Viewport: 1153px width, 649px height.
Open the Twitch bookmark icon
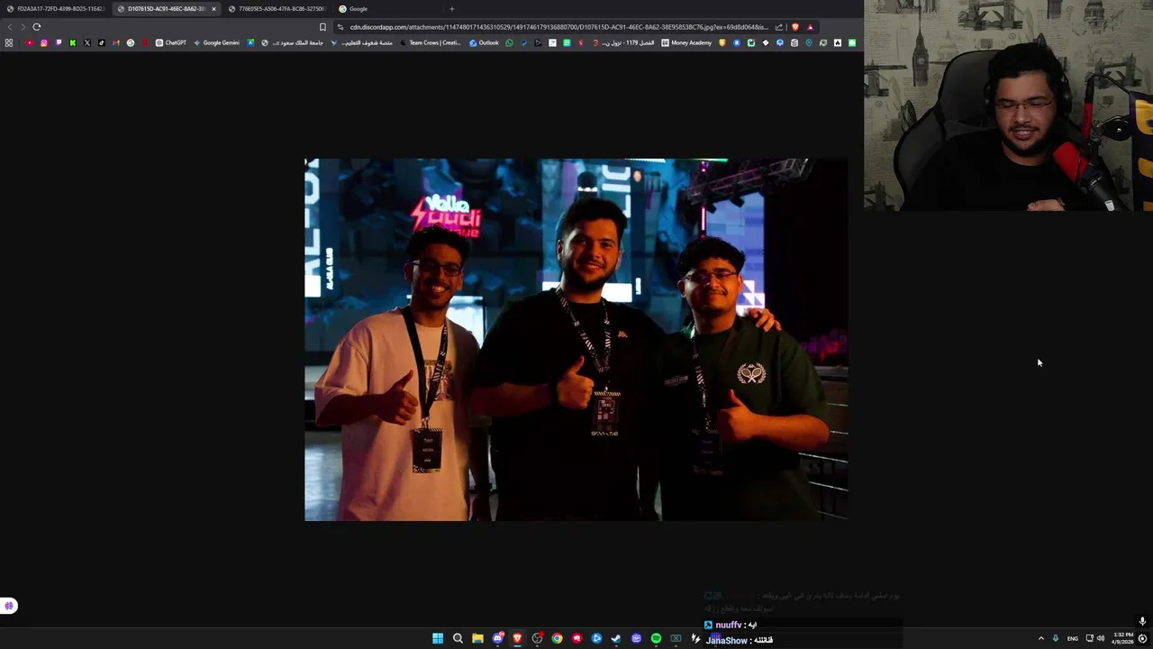point(59,42)
